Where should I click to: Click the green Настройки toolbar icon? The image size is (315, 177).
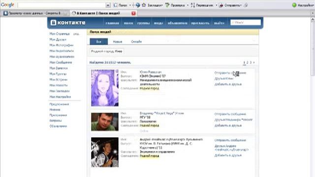point(294,5)
